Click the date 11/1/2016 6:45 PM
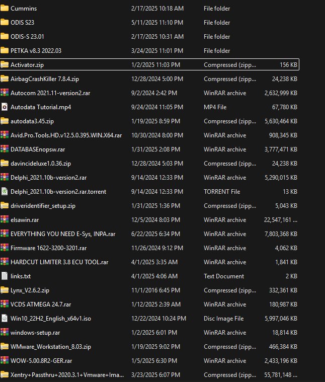Viewport: 325px width, 382px height. 155,290
